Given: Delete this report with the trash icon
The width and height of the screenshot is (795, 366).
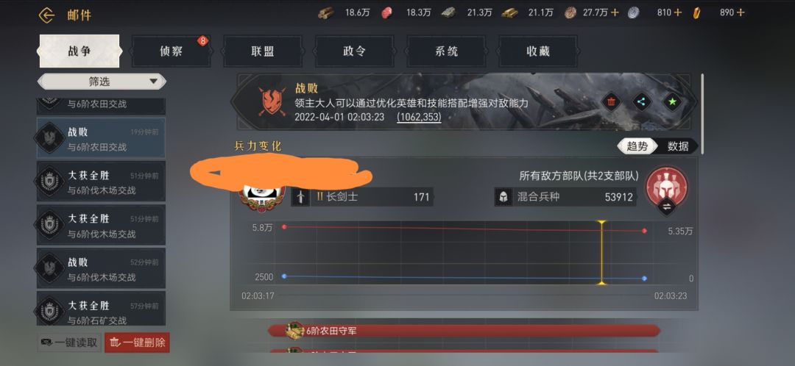Looking at the screenshot, I should pyautogui.click(x=612, y=101).
